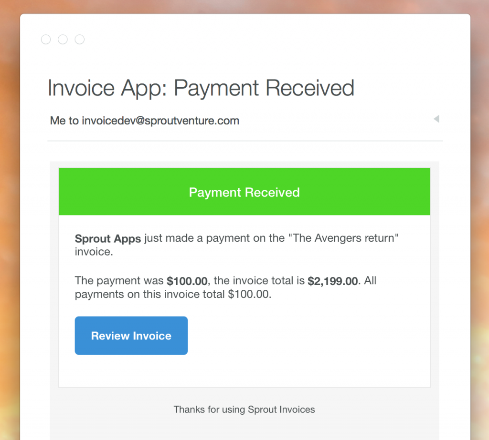Click the middle window control circle

pos(63,40)
